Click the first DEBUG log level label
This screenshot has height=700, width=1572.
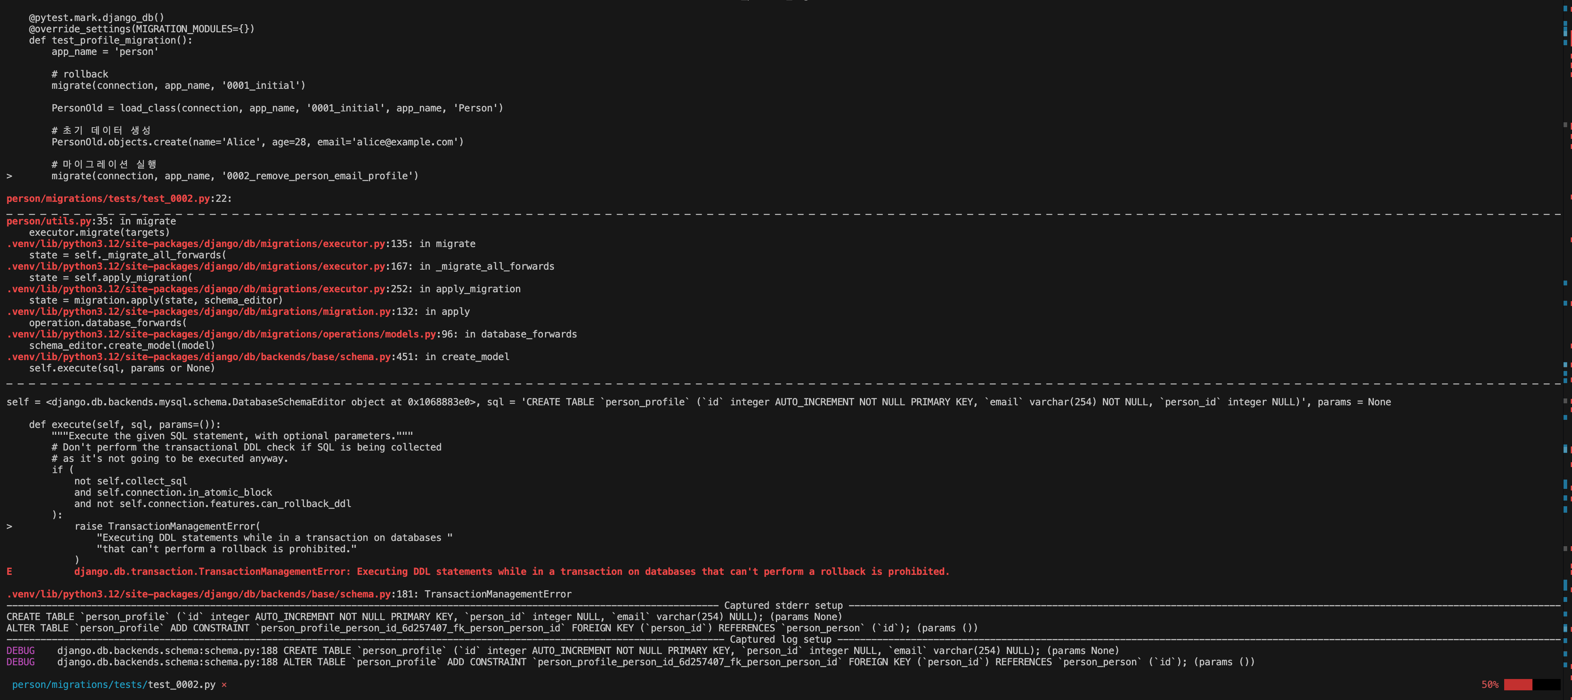point(20,651)
